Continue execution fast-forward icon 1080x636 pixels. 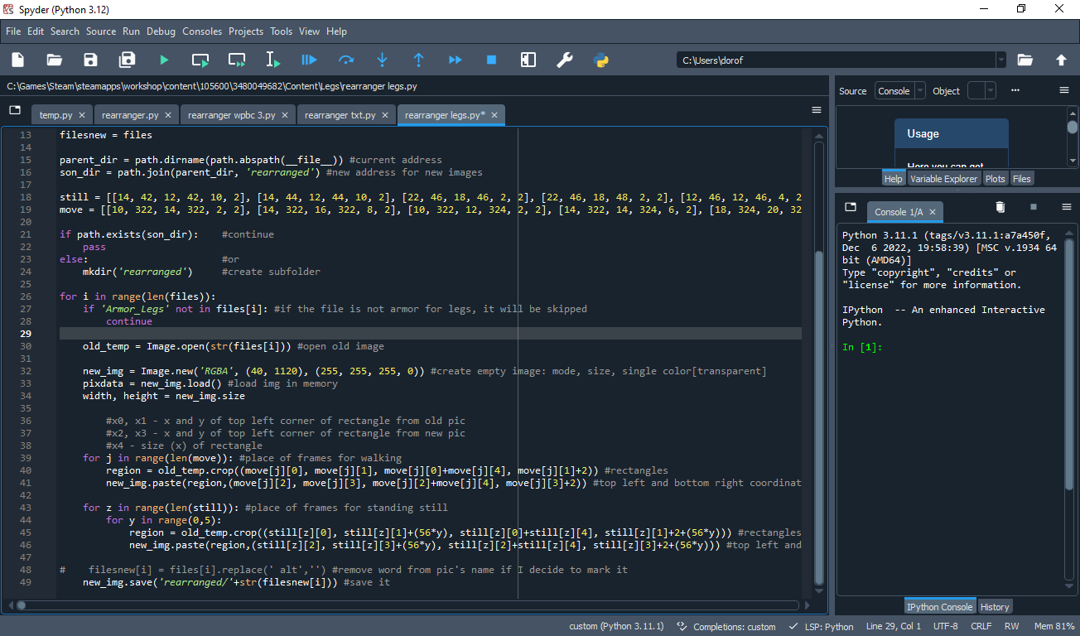coord(456,60)
